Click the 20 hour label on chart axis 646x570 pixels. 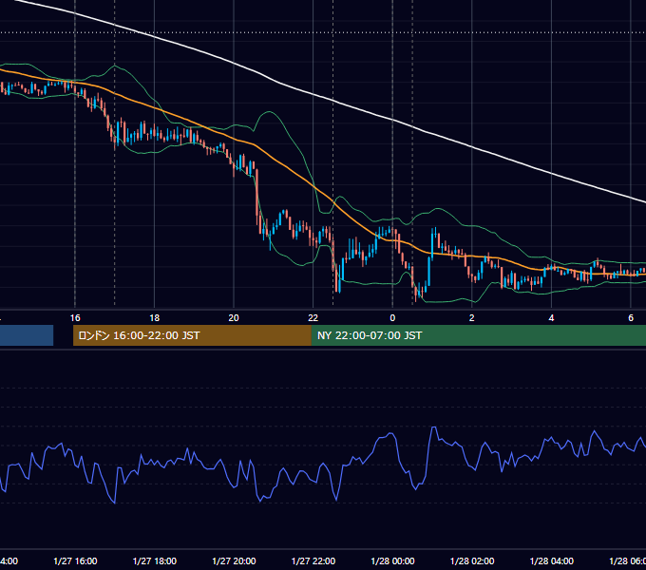(x=234, y=318)
